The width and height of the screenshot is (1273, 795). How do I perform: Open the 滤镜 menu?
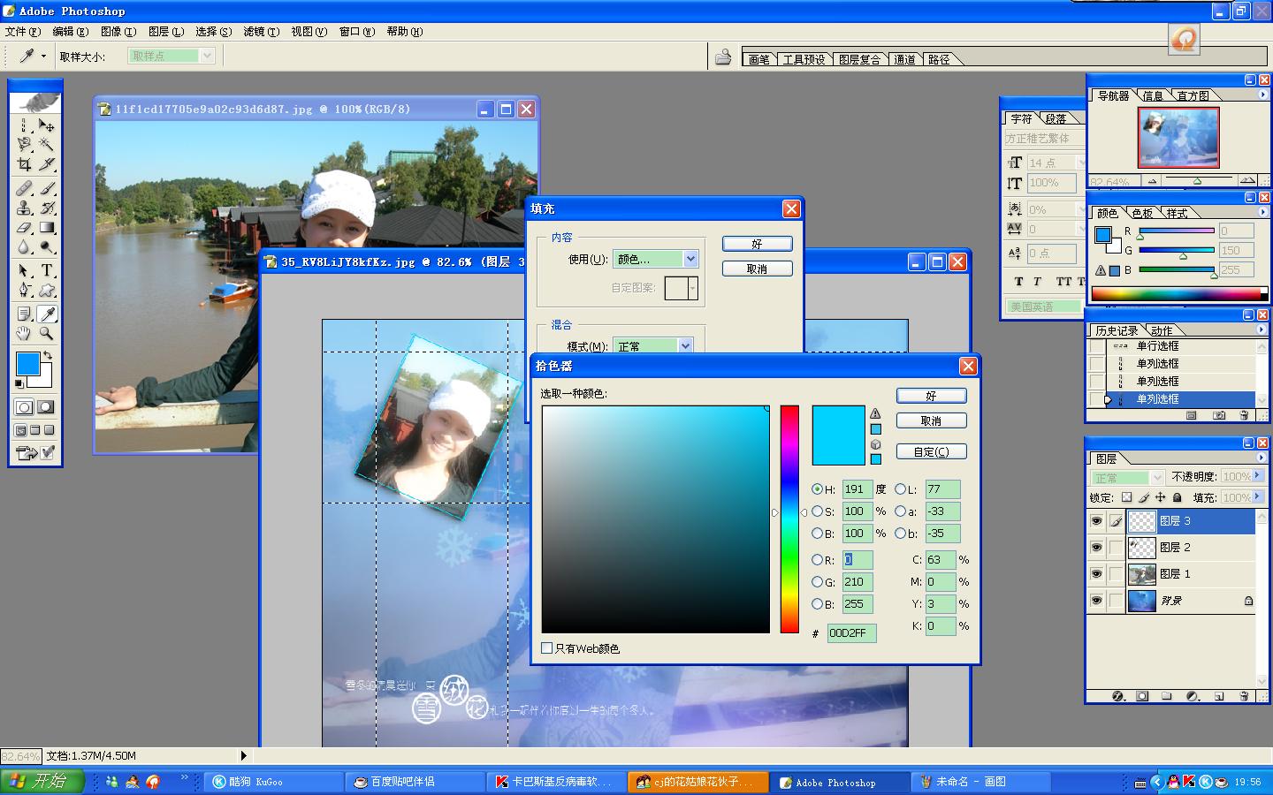tap(262, 32)
